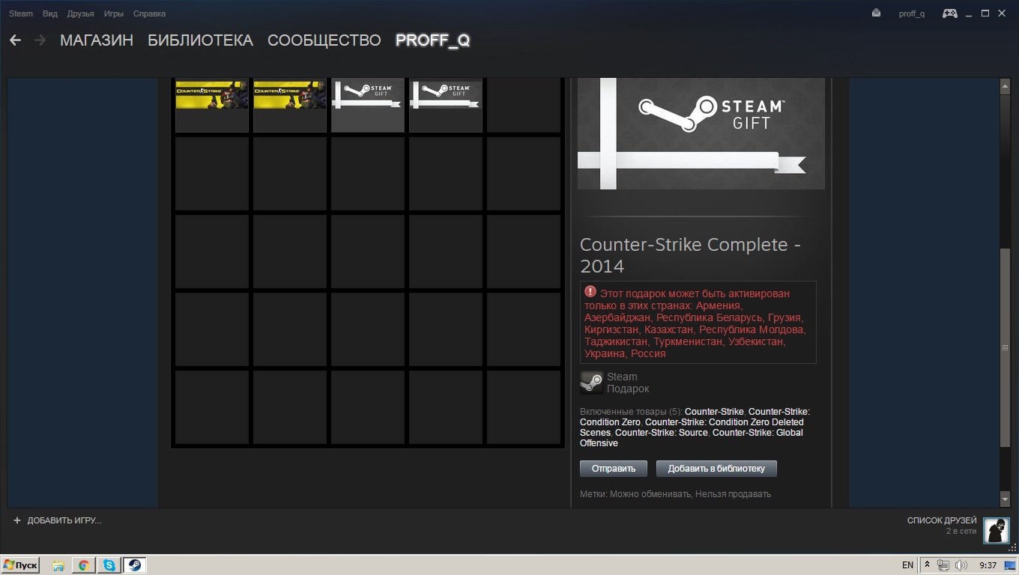This screenshot has width=1019, height=575.
Task: Click the Метки: Можно обменивать, Нельзя продавать text
Action: (675, 494)
